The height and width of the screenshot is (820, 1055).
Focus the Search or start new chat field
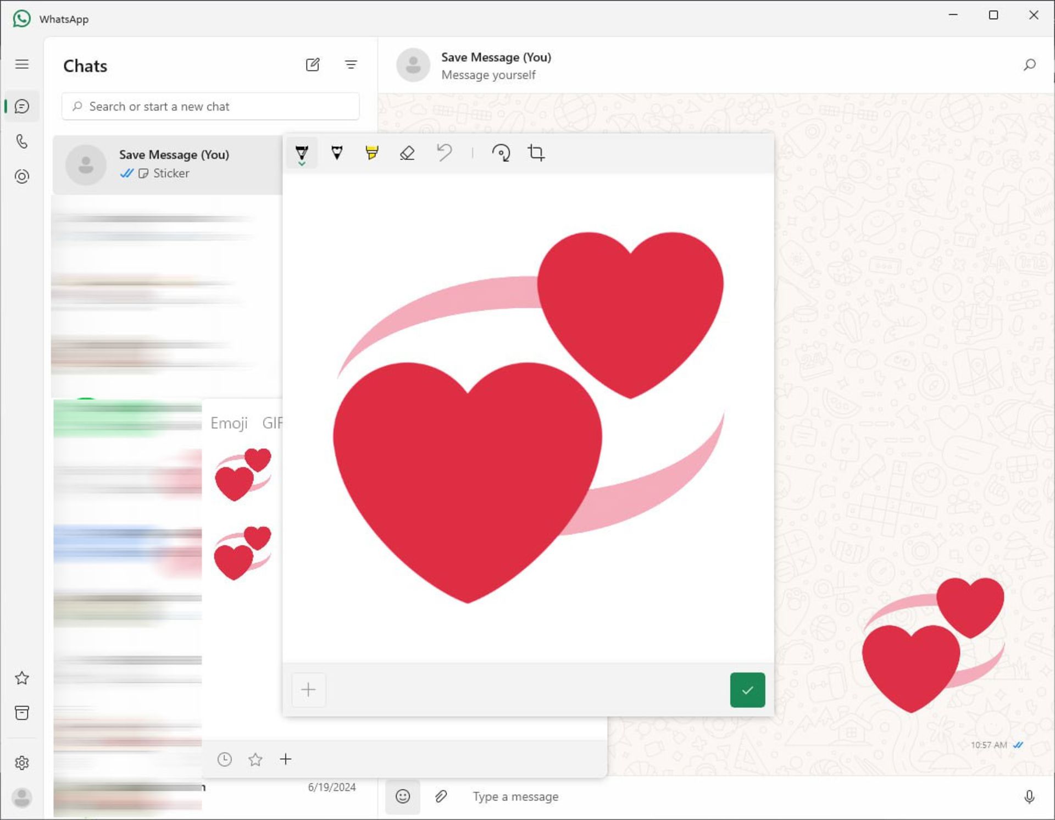[x=210, y=107]
